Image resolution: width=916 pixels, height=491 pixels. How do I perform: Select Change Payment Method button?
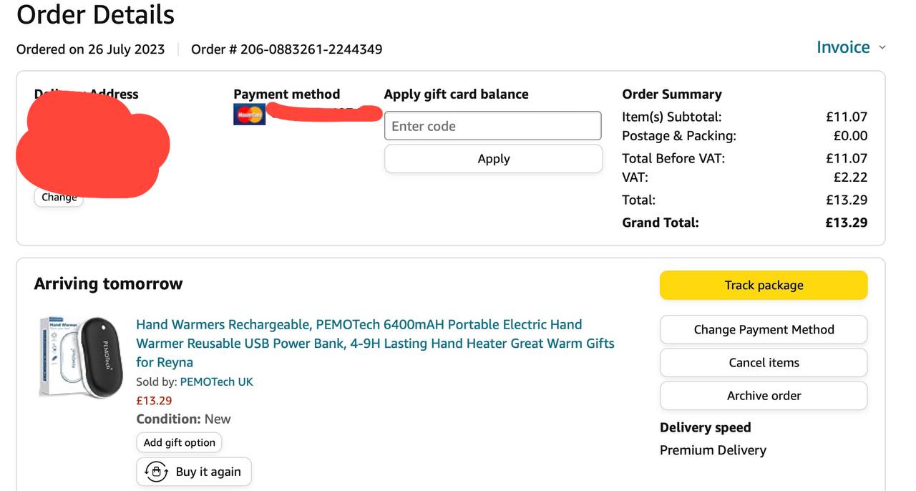(x=764, y=329)
